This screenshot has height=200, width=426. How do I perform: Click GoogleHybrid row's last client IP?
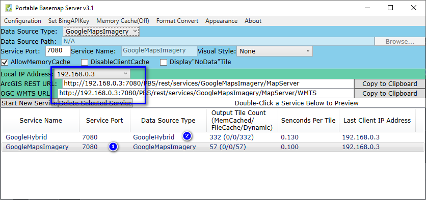pyautogui.click(x=361, y=137)
